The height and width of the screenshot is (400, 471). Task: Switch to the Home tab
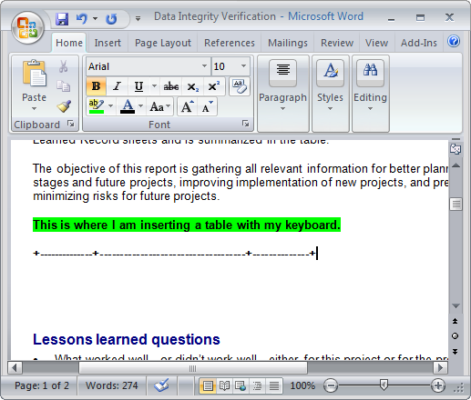(69, 43)
